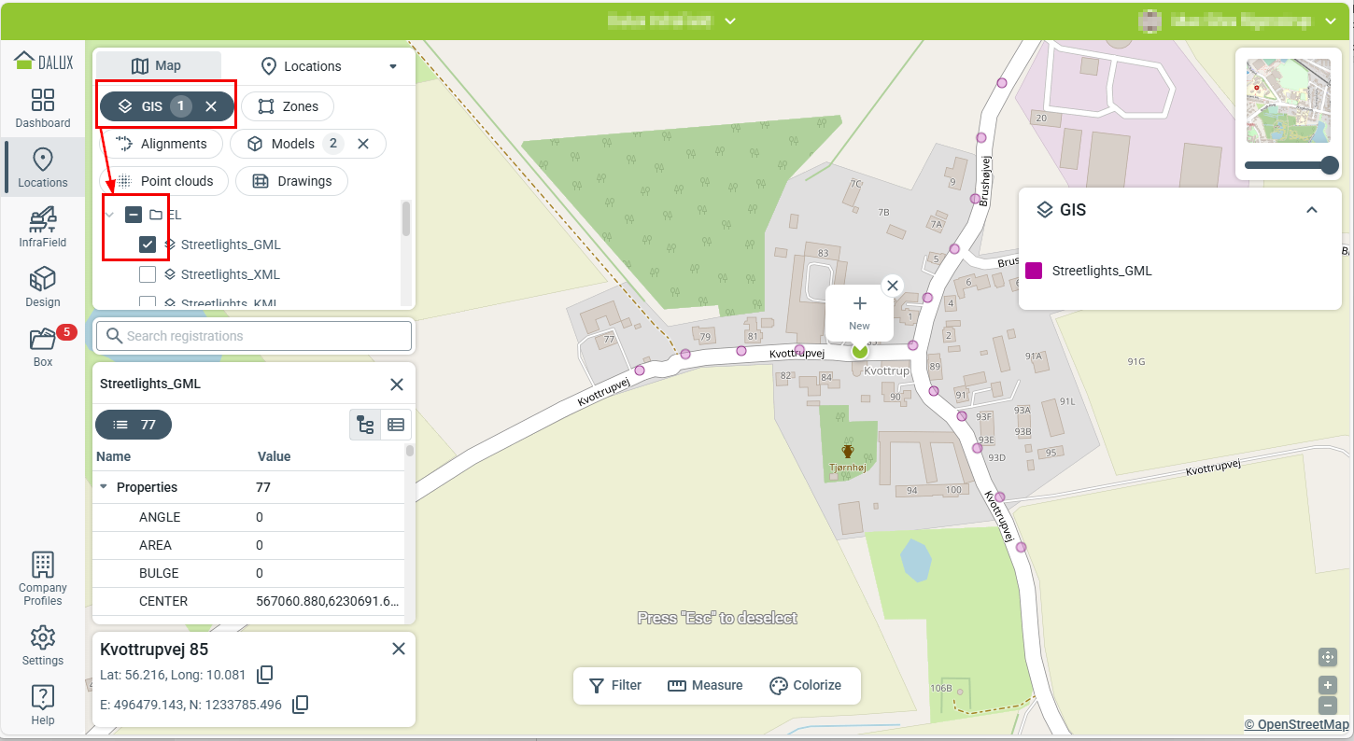The image size is (1354, 741).
Task: Switch to the Map tab
Action: point(158,66)
